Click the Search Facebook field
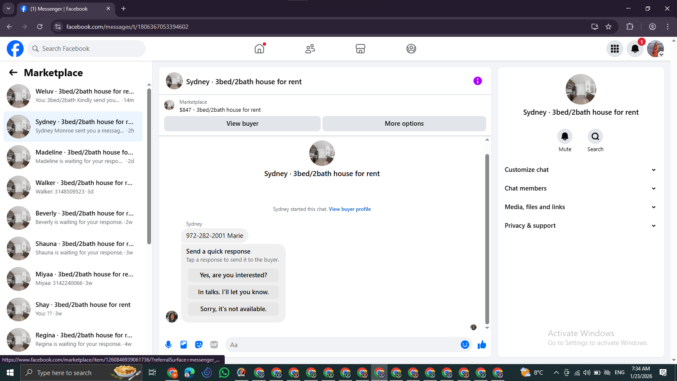Screen dimensions: 677x381 [86, 49]
